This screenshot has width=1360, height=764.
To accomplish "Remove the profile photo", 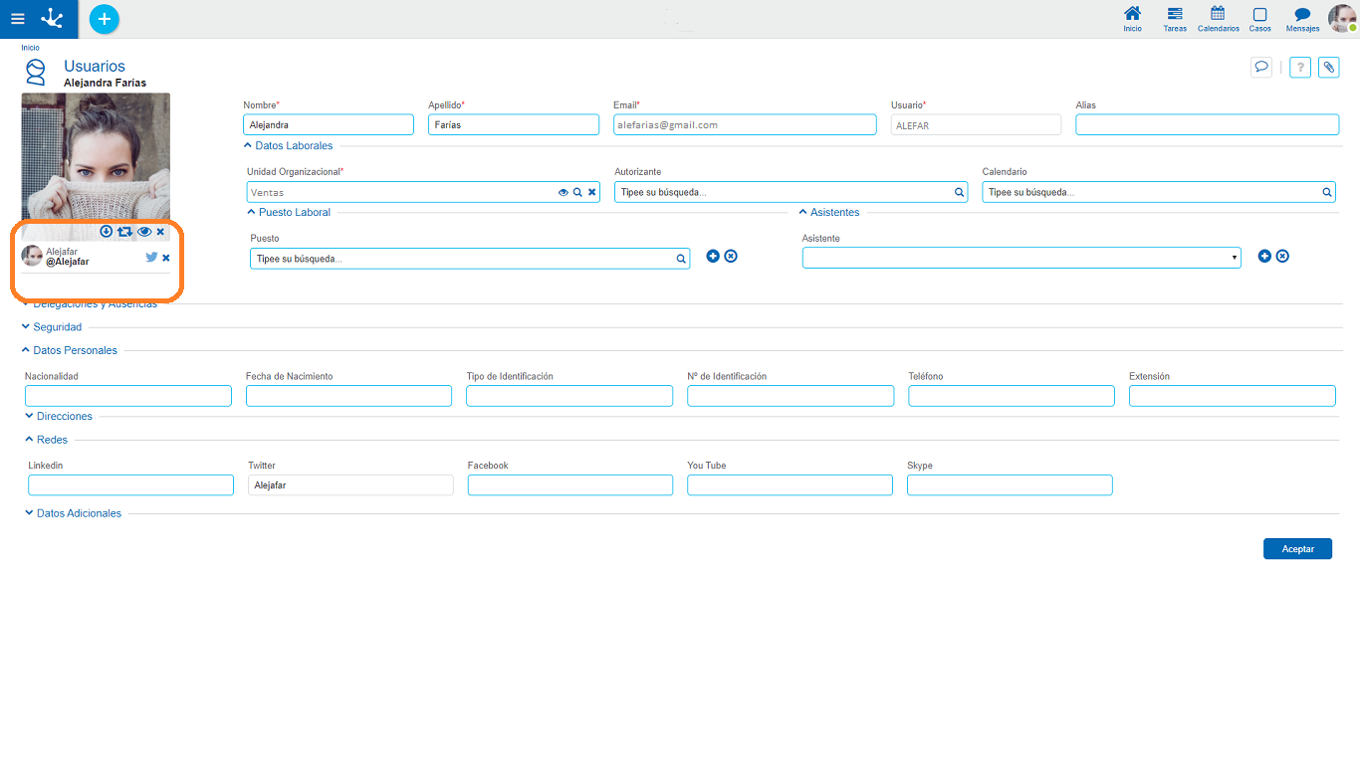I will (x=160, y=232).
